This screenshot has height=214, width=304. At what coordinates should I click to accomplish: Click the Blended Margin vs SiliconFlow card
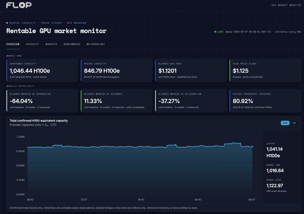pyautogui.click(x=191, y=101)
